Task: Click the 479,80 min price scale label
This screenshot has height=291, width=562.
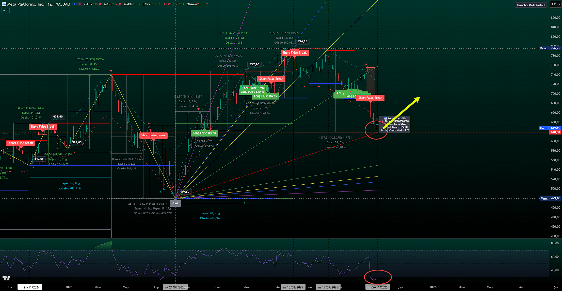Action: [x=555, y=198]
